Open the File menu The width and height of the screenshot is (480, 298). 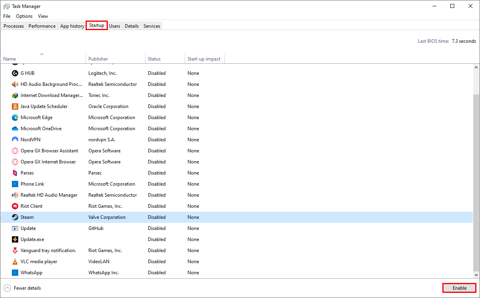pyautogui.click(x=7, y=16)
